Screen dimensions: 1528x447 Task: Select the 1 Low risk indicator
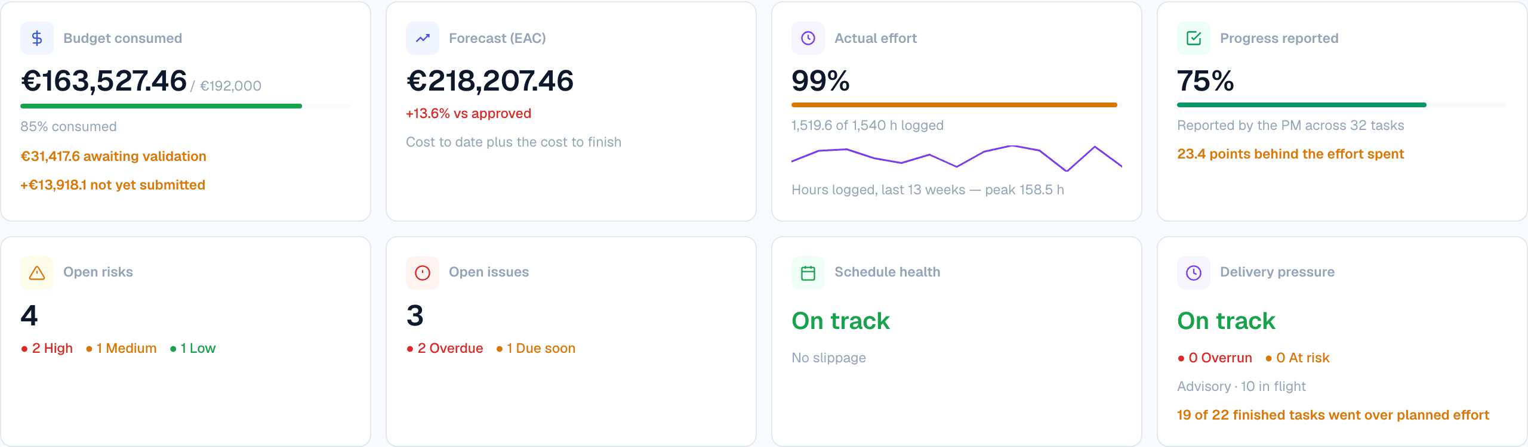pos(193,348)
